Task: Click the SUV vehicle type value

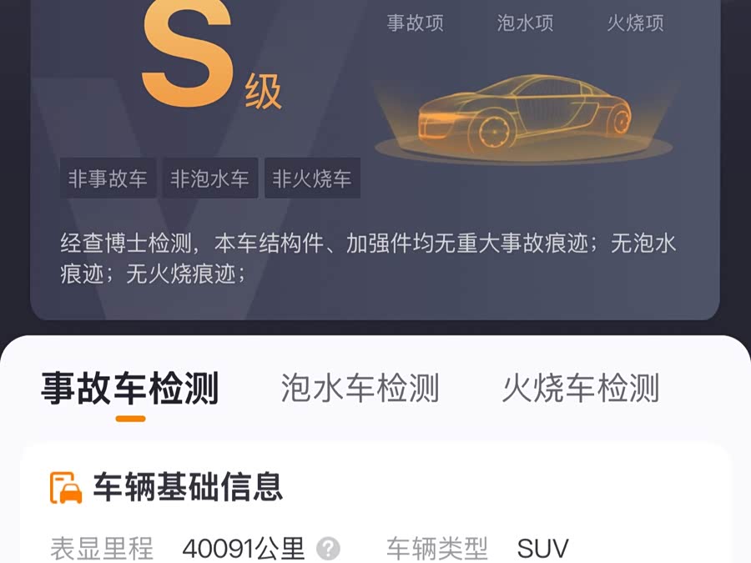Action: 542,548
